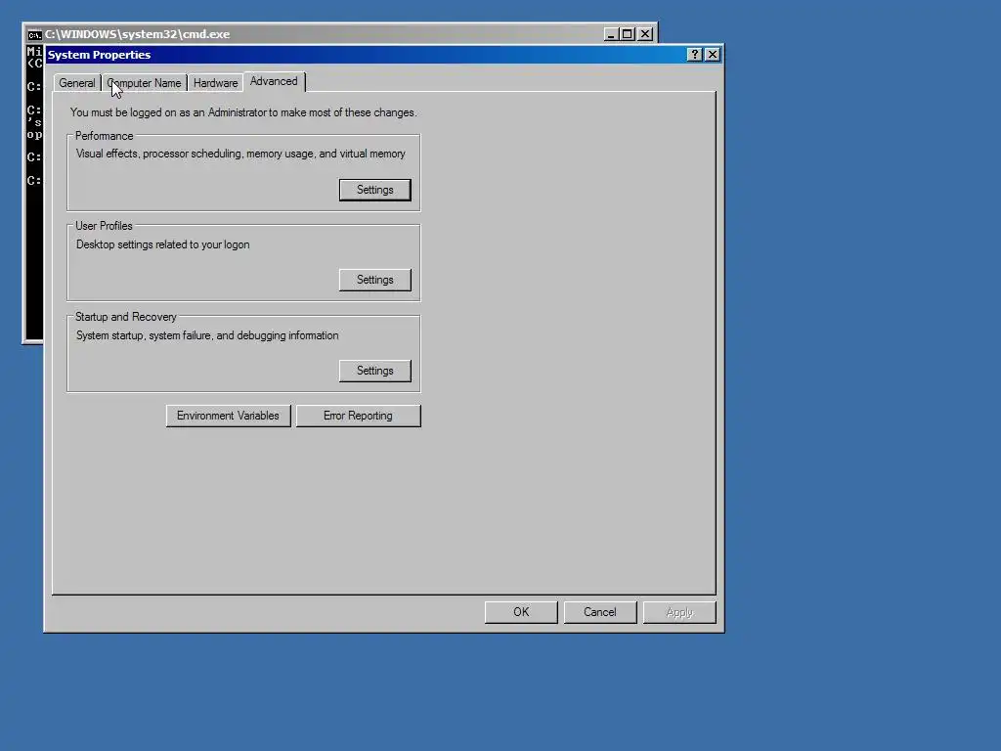The image size is (1001, 751).
Task: Click the Administrator logon notice text
Action: point(243,112)
